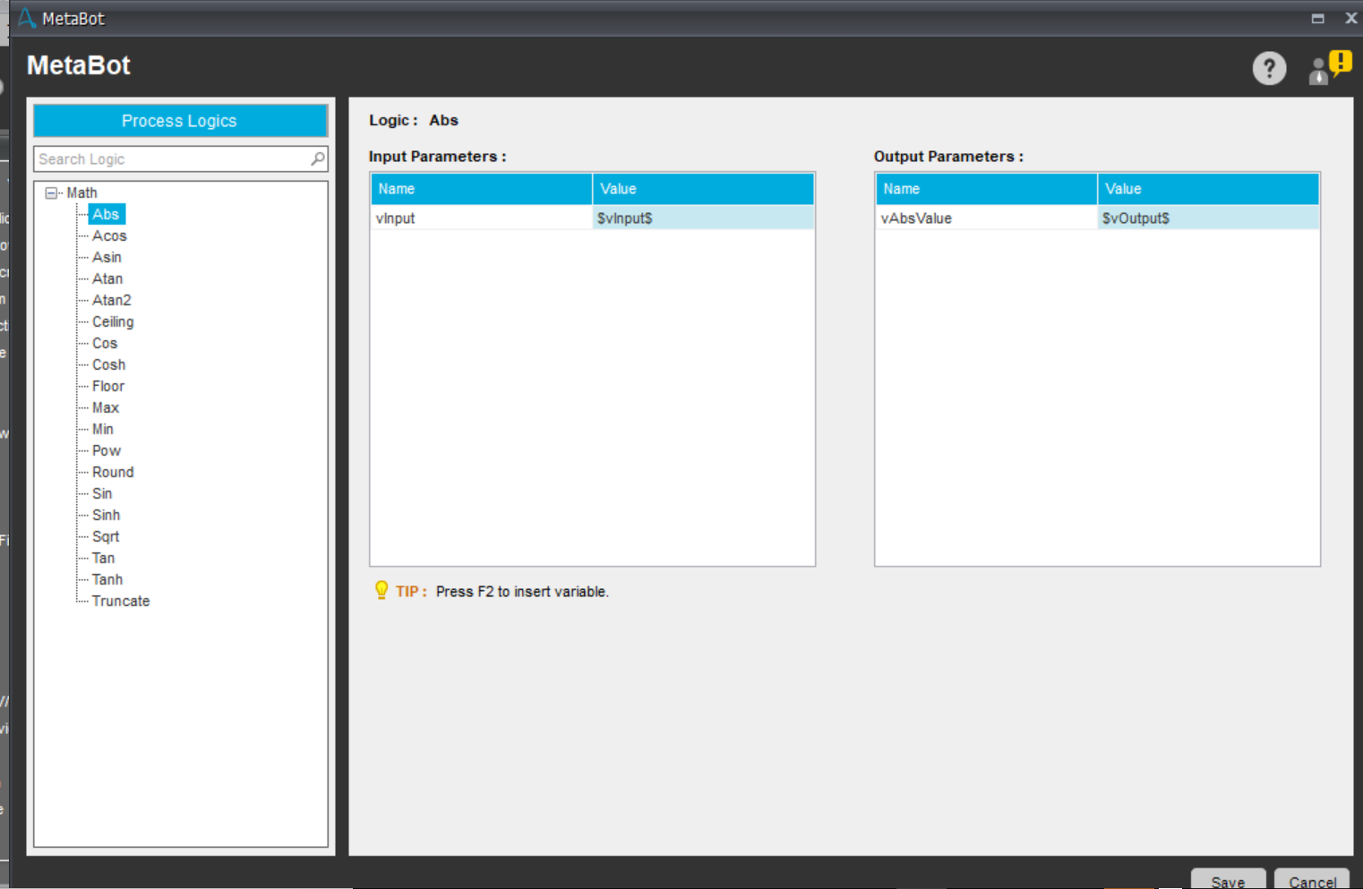
Task: Cancel the MetaBot dialog
Action: click(1312, 880)
